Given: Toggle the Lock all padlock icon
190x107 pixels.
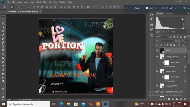Looking at the screenshot, I should pos(174,45).
